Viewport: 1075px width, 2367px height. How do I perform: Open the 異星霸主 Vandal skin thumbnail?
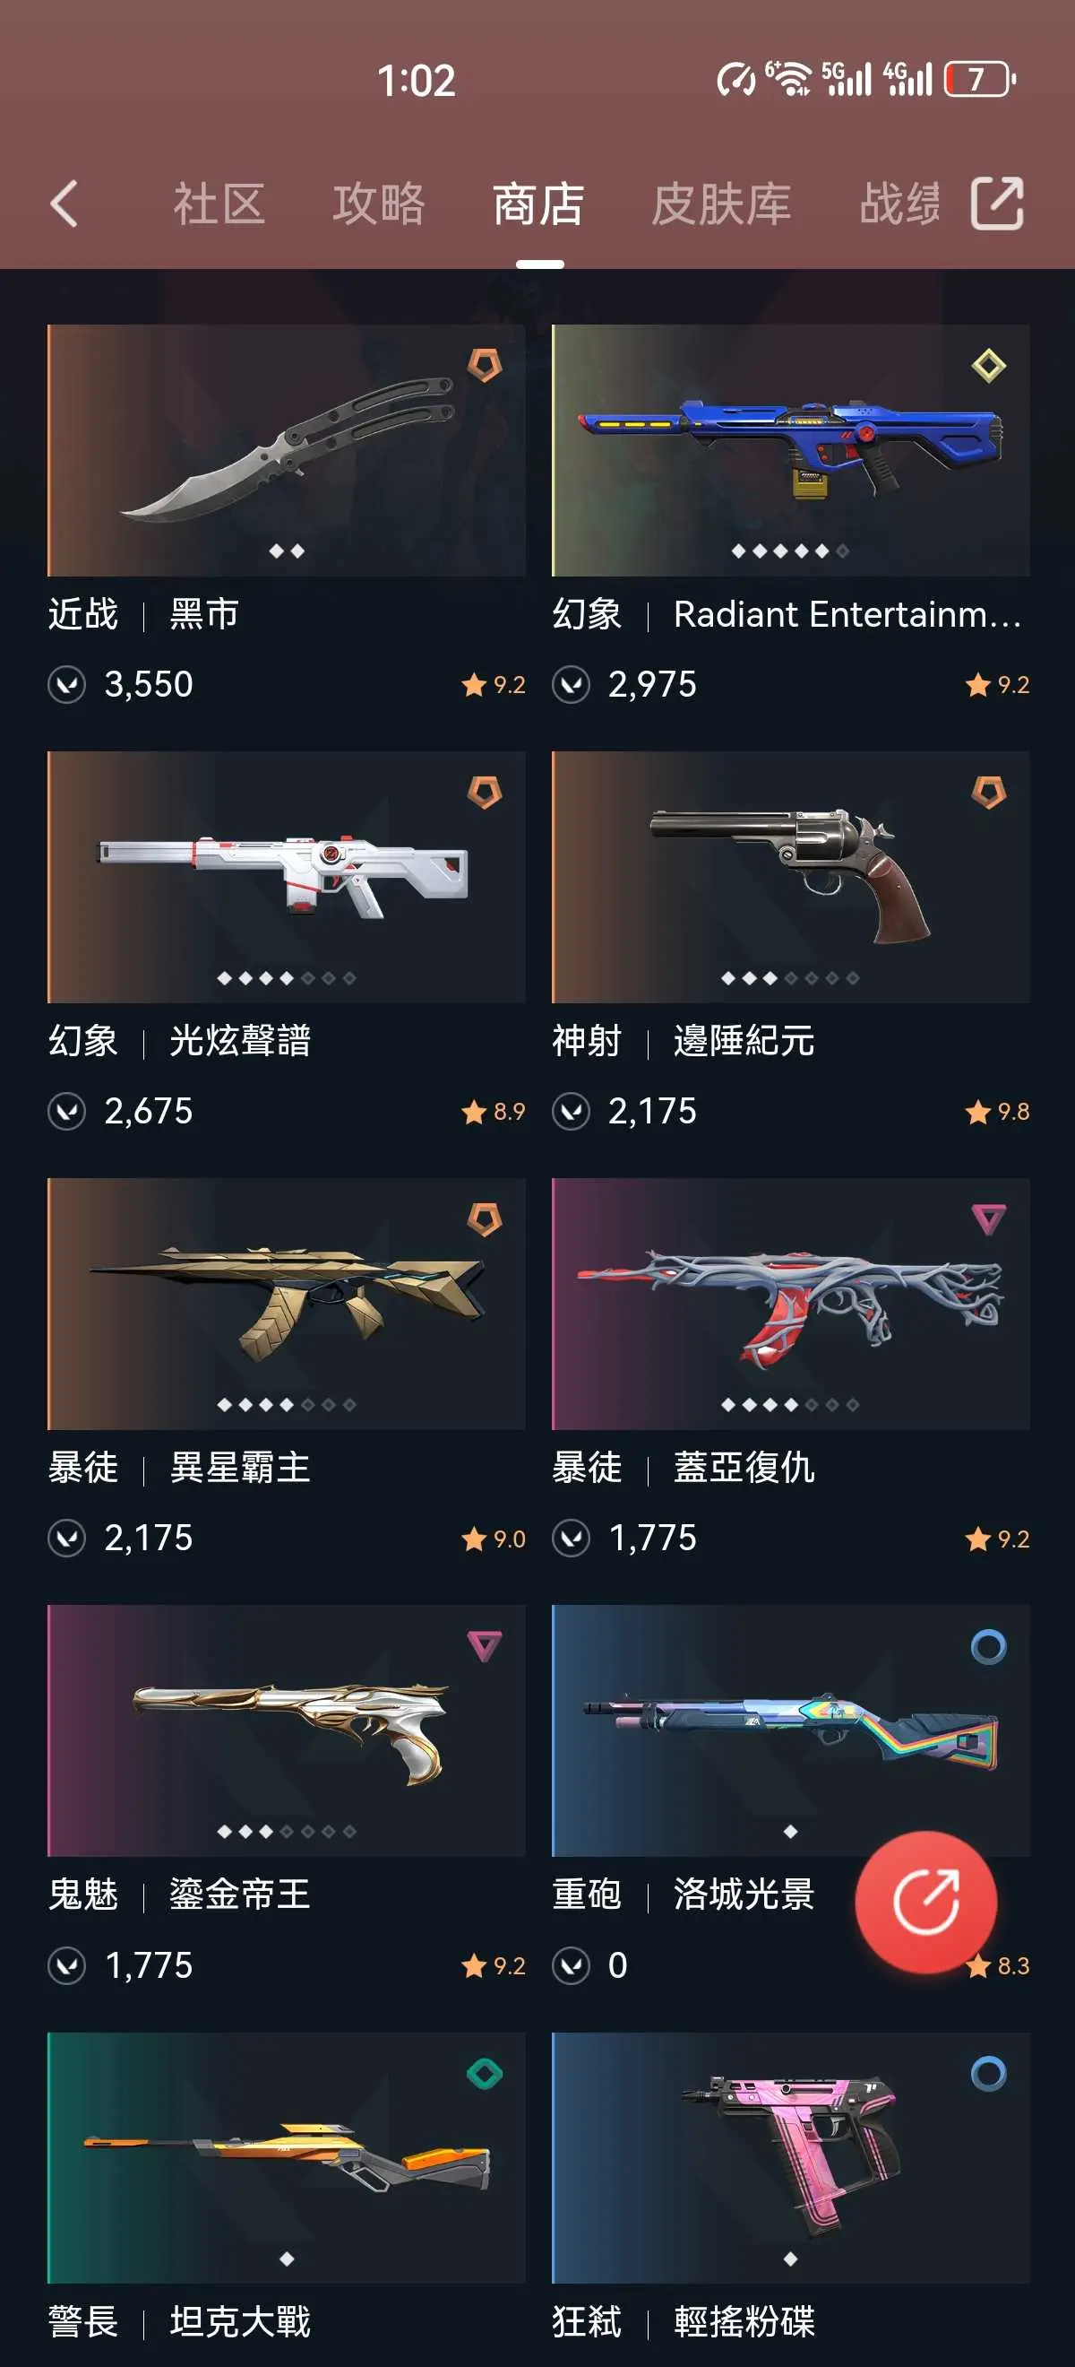tap(287, 1304)
